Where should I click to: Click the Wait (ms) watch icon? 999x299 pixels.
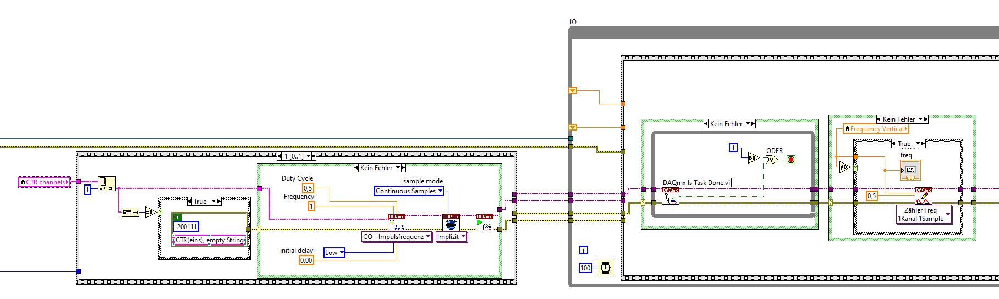(606, 268)
